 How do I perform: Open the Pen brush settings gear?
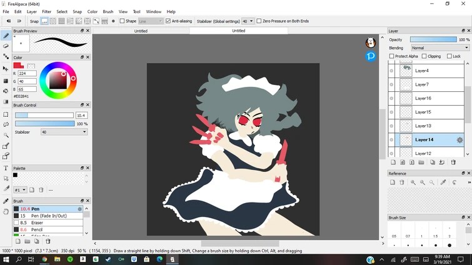pos(80,209)
